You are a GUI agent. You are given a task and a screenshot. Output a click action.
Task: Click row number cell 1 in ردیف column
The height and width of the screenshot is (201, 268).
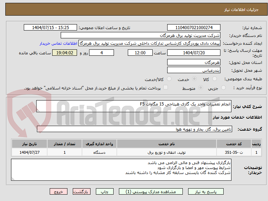(x=256, y=152)
